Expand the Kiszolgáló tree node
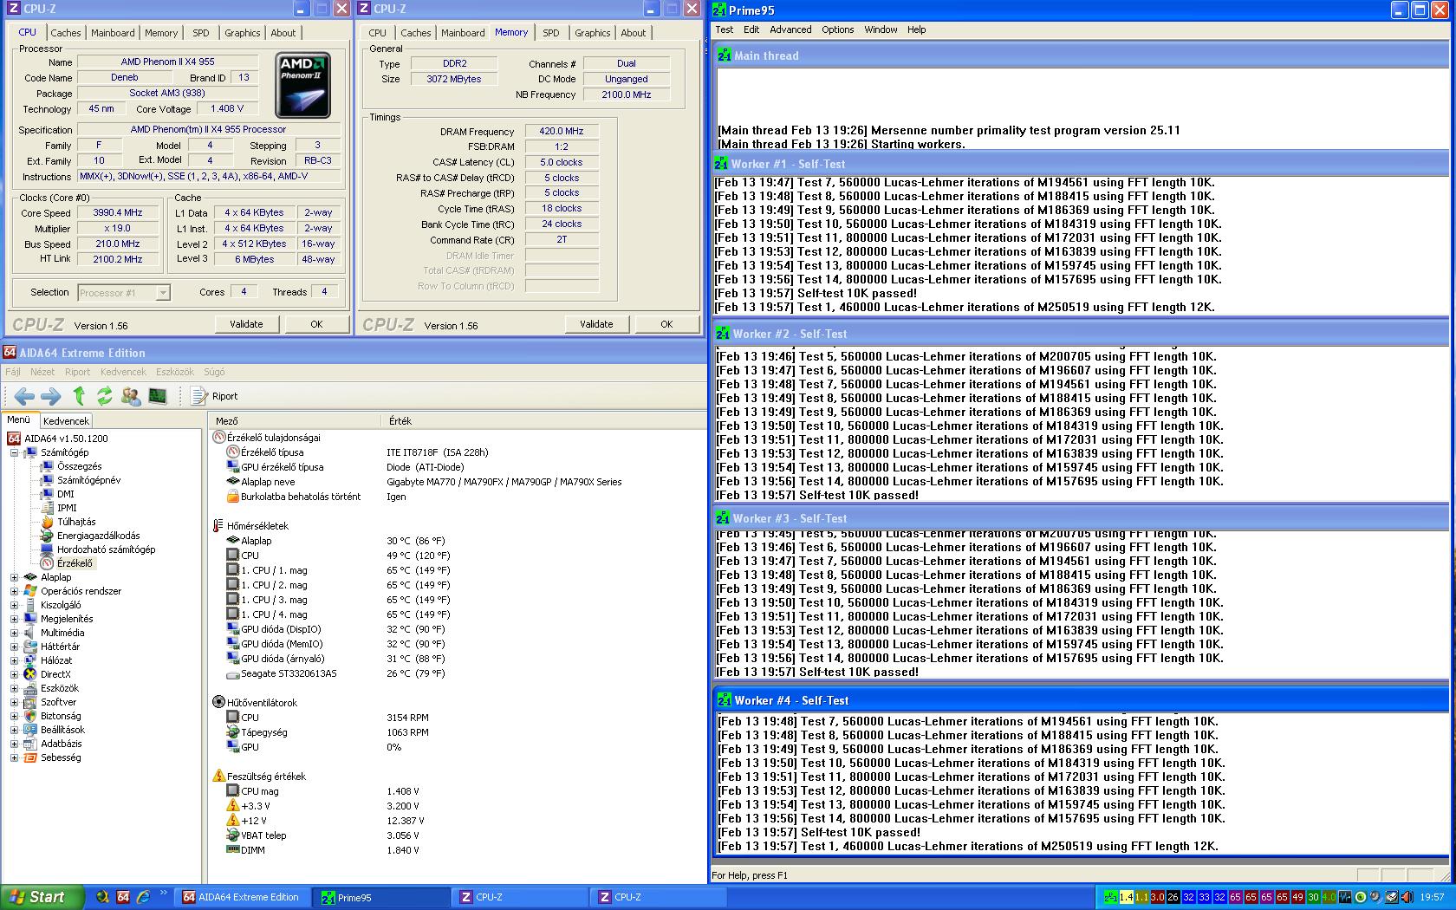 [14, 605]
